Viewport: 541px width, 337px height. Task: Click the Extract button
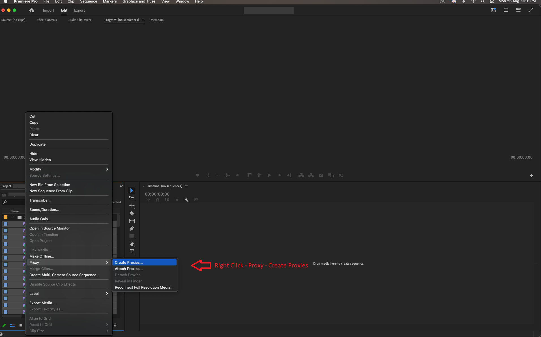pyautogui.click(x=311, y=175)
